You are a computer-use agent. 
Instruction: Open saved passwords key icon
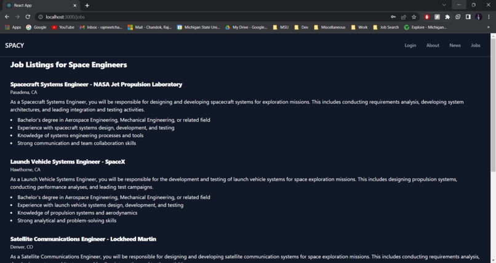coord(393,17)
